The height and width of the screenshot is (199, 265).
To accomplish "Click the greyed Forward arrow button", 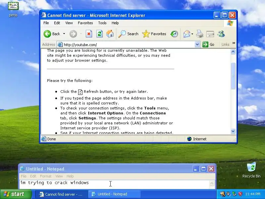I will [73, 34].
